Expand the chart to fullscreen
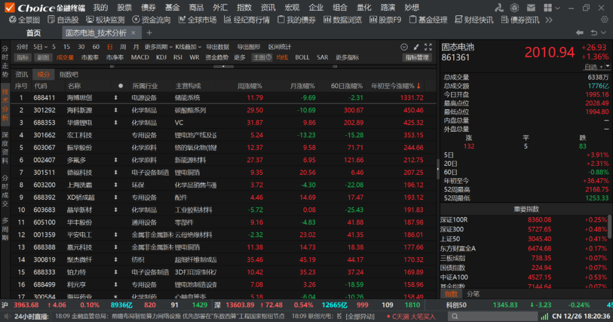Viewport: 613px width, 322px height. tap(428, 47)
